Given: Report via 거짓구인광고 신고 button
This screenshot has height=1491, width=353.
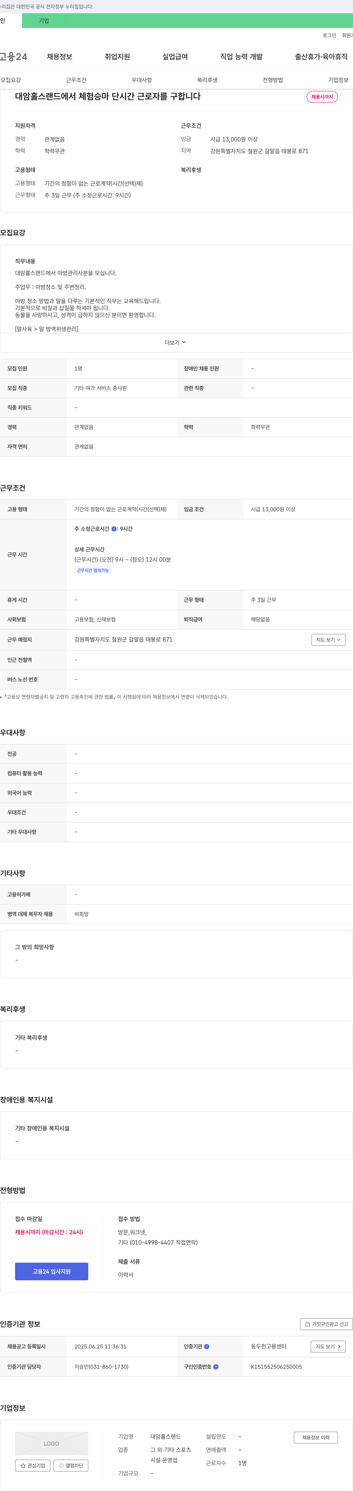Looking at the screenshot, I should tap(327, 1324).
